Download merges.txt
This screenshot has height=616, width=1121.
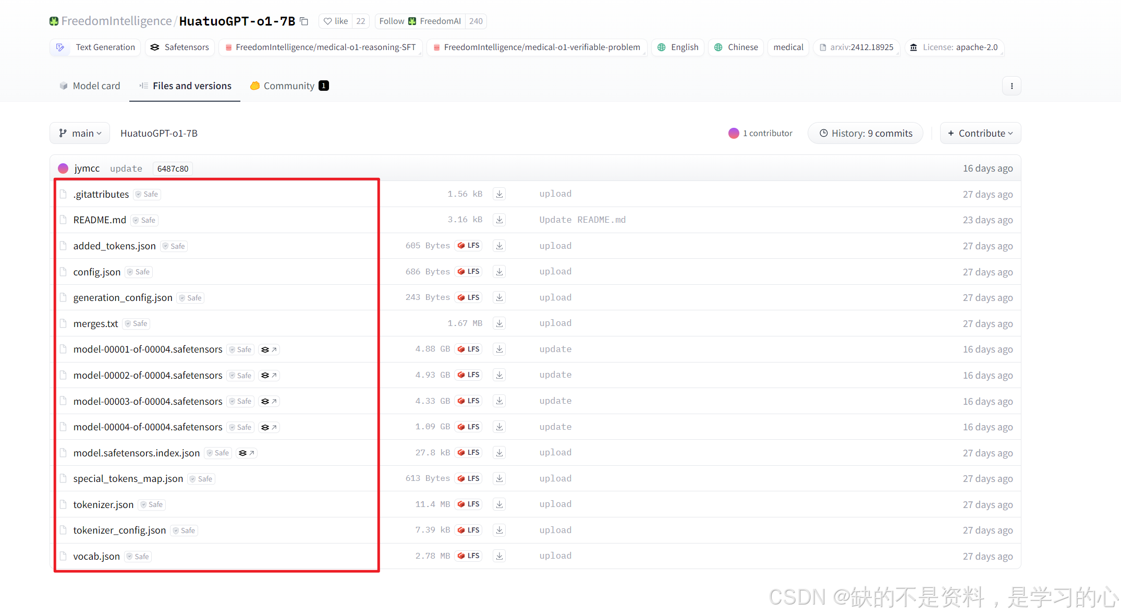(499, 323)
